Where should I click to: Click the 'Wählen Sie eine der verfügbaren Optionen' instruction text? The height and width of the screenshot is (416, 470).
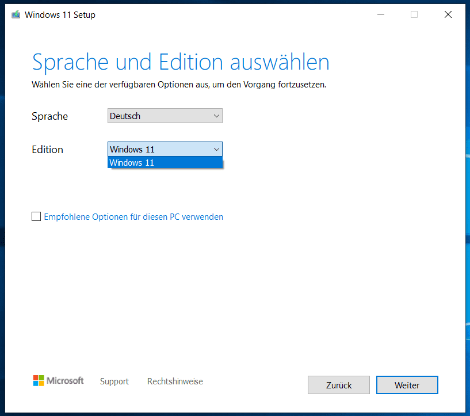pos(179,85)
